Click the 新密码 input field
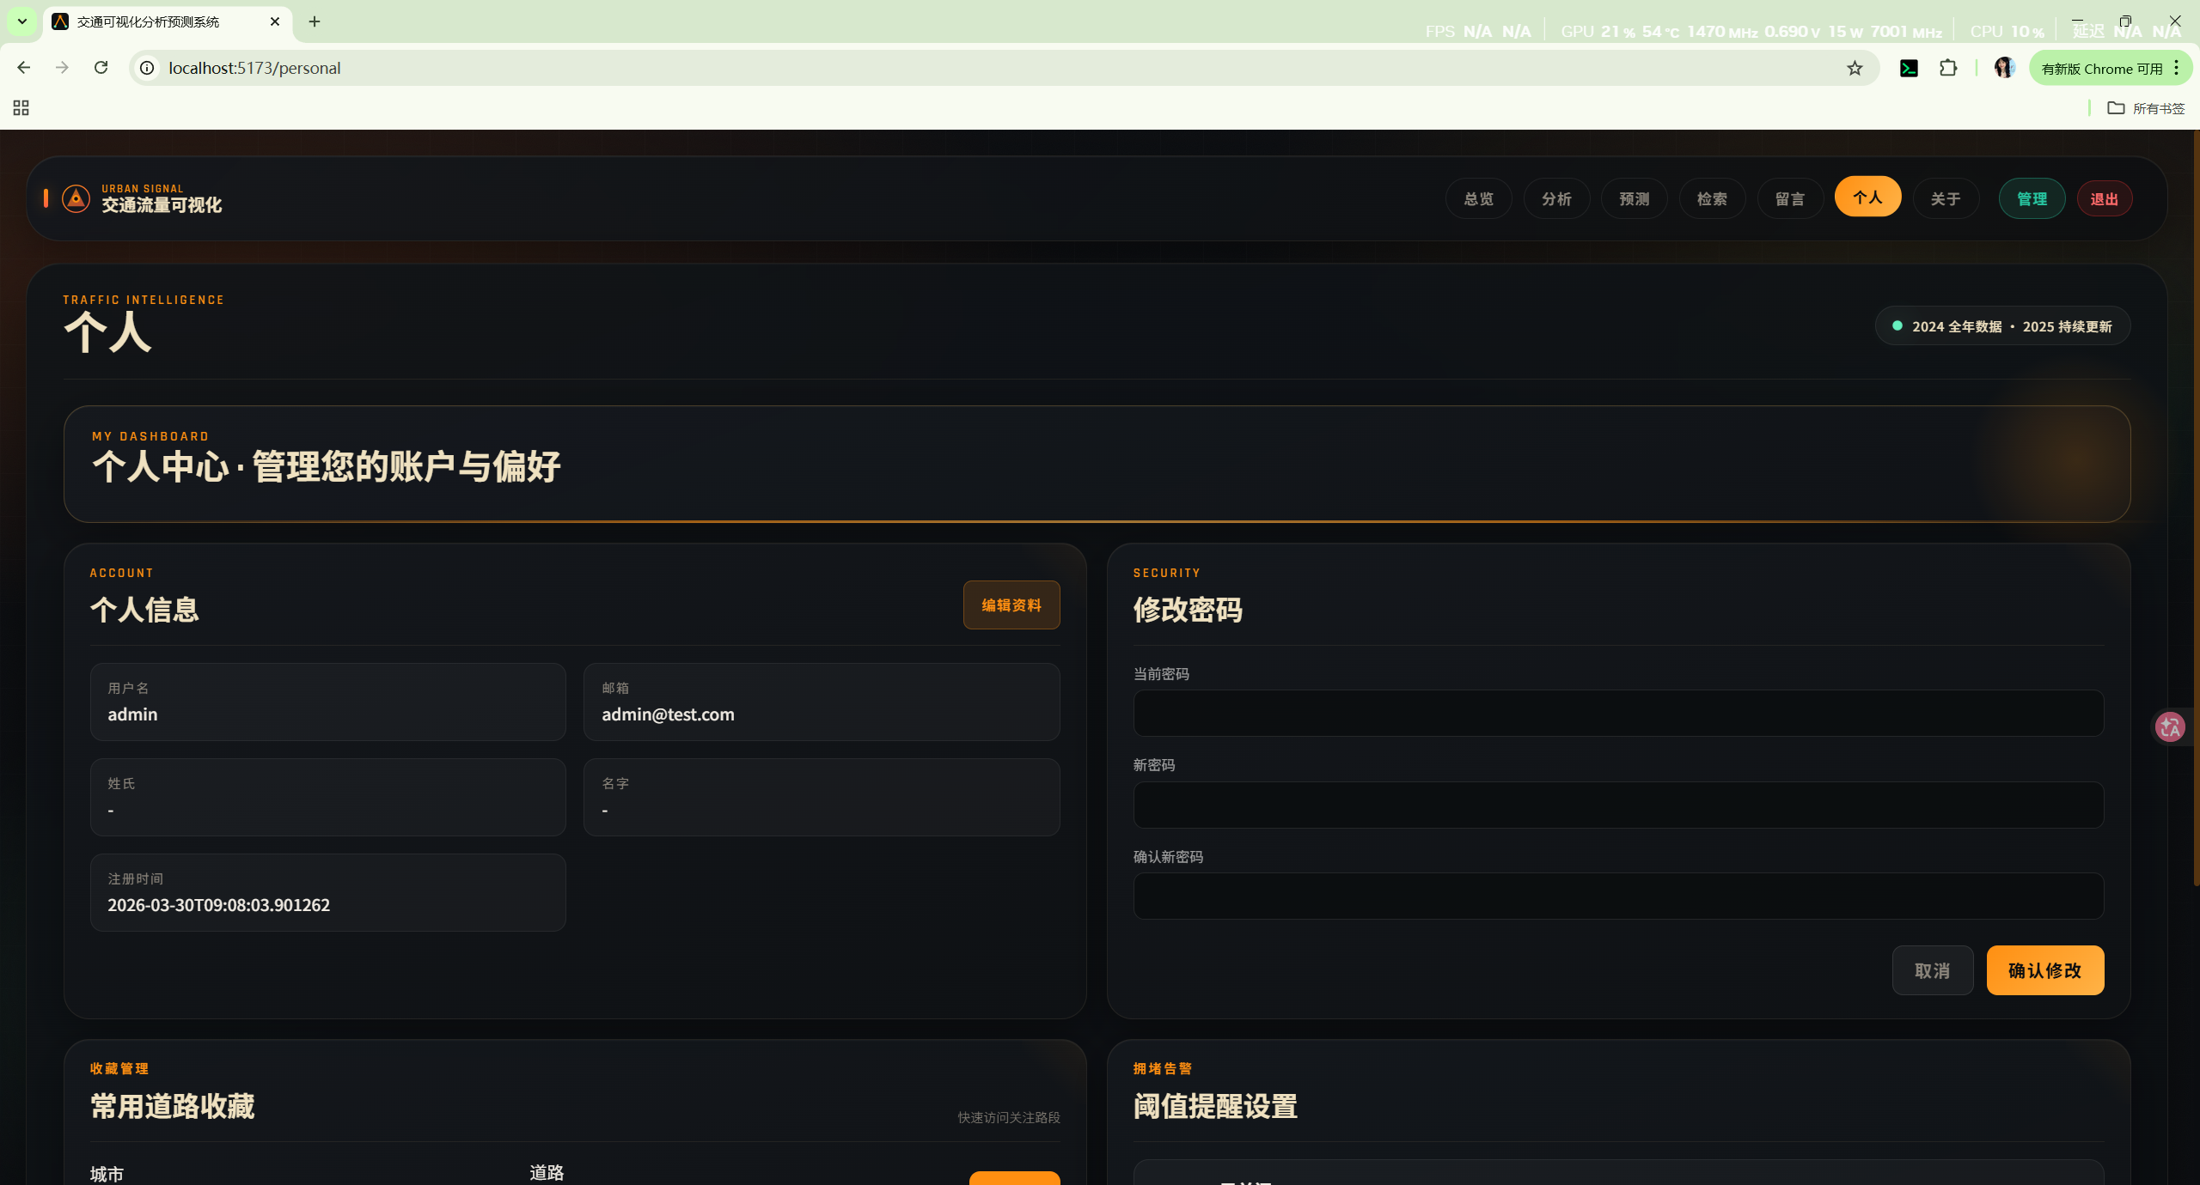The height and width of the screenshot is (1185, 2200). [1617, 805]
